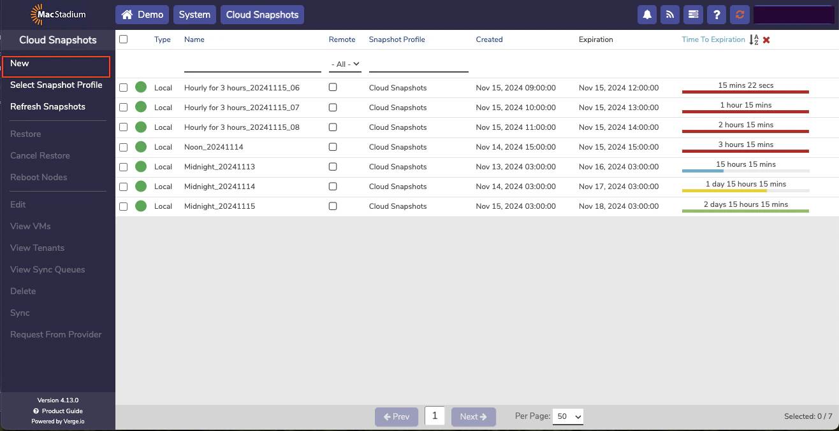Open the Product Guide link

point(57,411)
